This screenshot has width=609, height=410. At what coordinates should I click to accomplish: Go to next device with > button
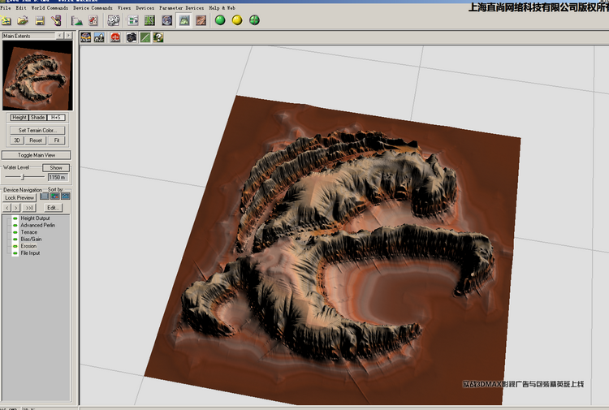[16, 208]
